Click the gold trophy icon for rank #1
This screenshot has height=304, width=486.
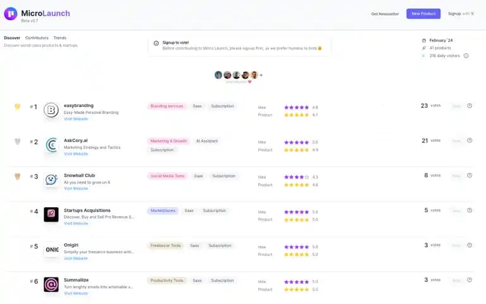(x=18, y=106)
